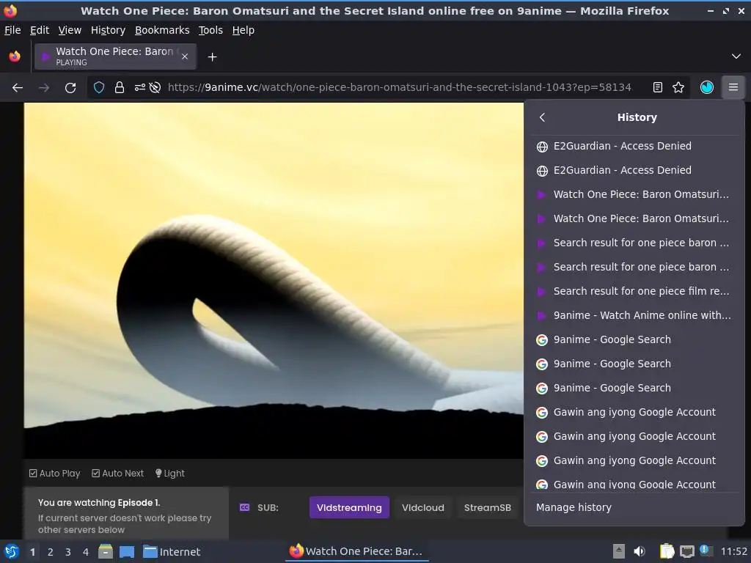The height and width of the screenshot is (563, 751).
Task: Toggle the Light bulb option
Action: [x=169, y=474]
